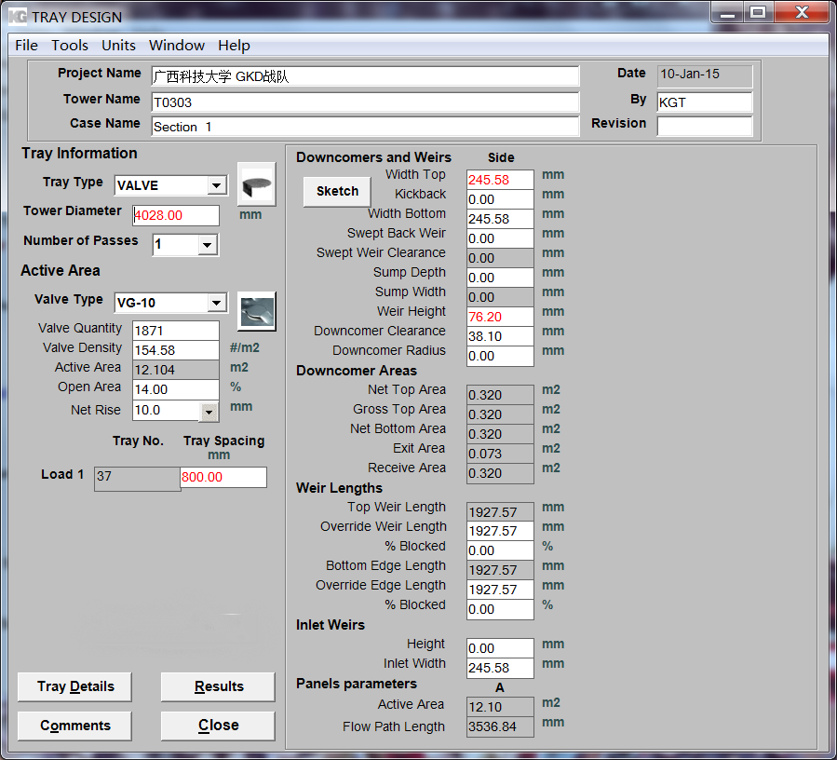Click the Width Top field
Screen dimensions: 837x760
(x=500, y=180)
